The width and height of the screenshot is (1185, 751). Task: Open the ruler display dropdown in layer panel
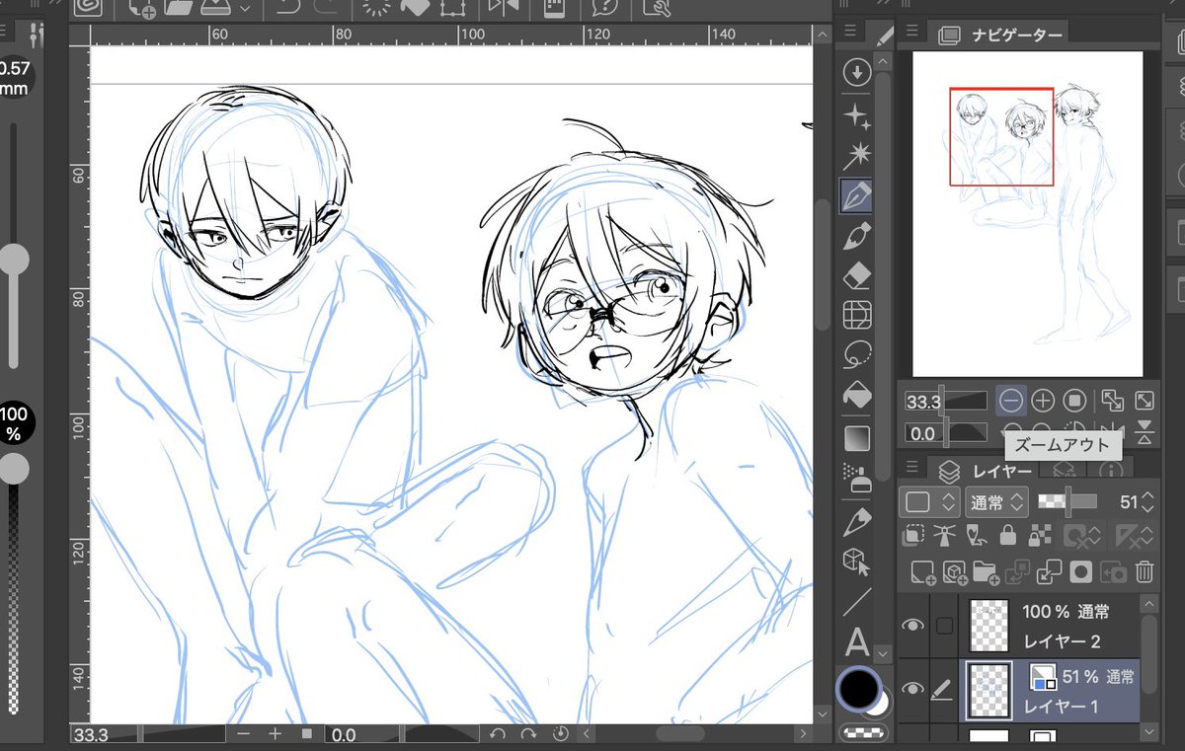pos(1133,536)
